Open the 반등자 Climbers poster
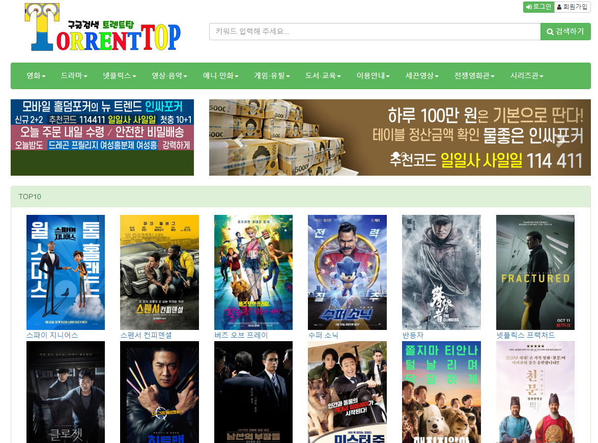 441,272
